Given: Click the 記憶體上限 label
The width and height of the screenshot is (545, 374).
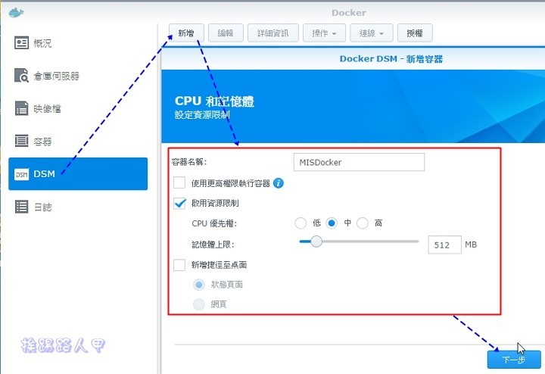Looking at the screenshot, I should pyautogui.click(x=213, y=245).
